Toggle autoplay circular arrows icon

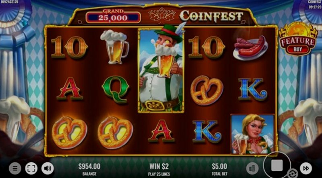pos(293,173)
